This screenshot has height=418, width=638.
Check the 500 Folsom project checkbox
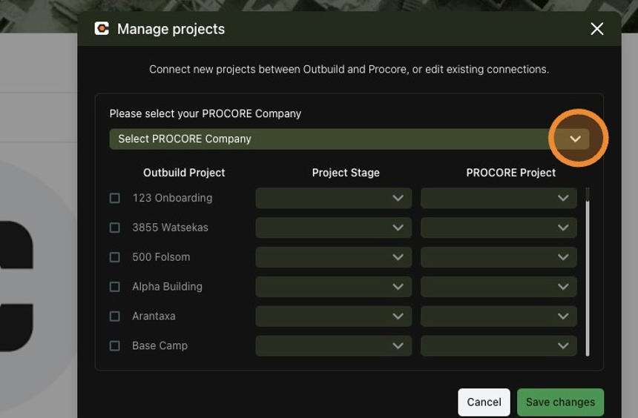click(x=115, y=257)
